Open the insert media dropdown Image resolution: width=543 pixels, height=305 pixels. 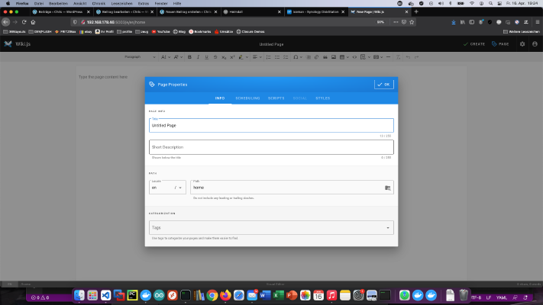(378, 57)
